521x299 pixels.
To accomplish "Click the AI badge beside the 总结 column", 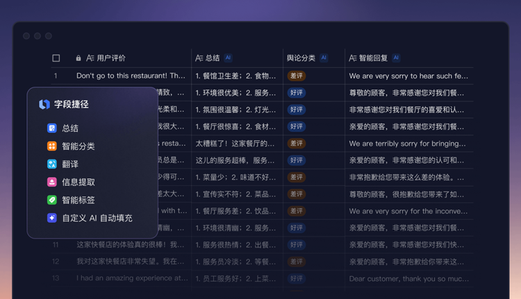I will pyautogui.click(x=228, y=58).
